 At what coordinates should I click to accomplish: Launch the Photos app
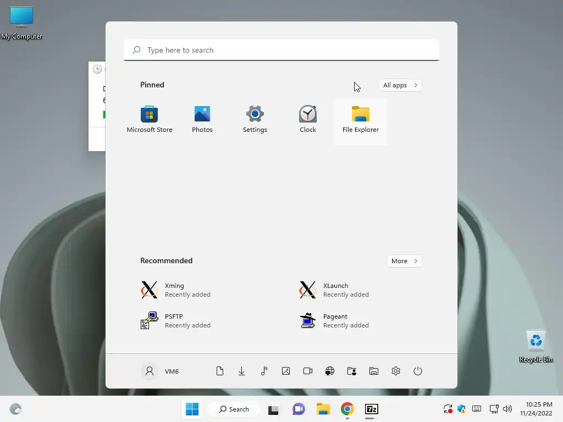[x=202, y=120]
